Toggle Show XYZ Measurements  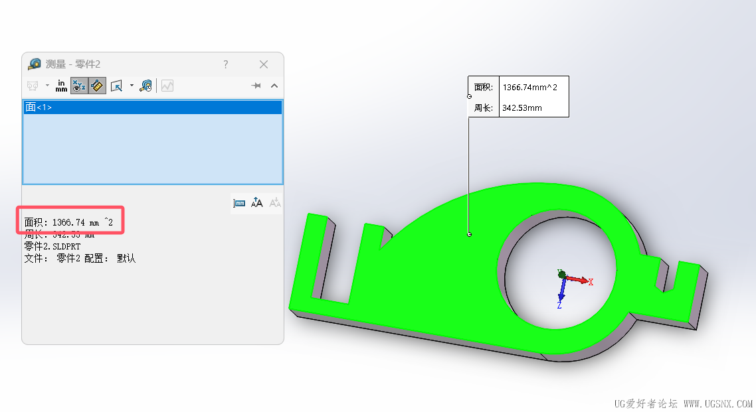point(79,86)
